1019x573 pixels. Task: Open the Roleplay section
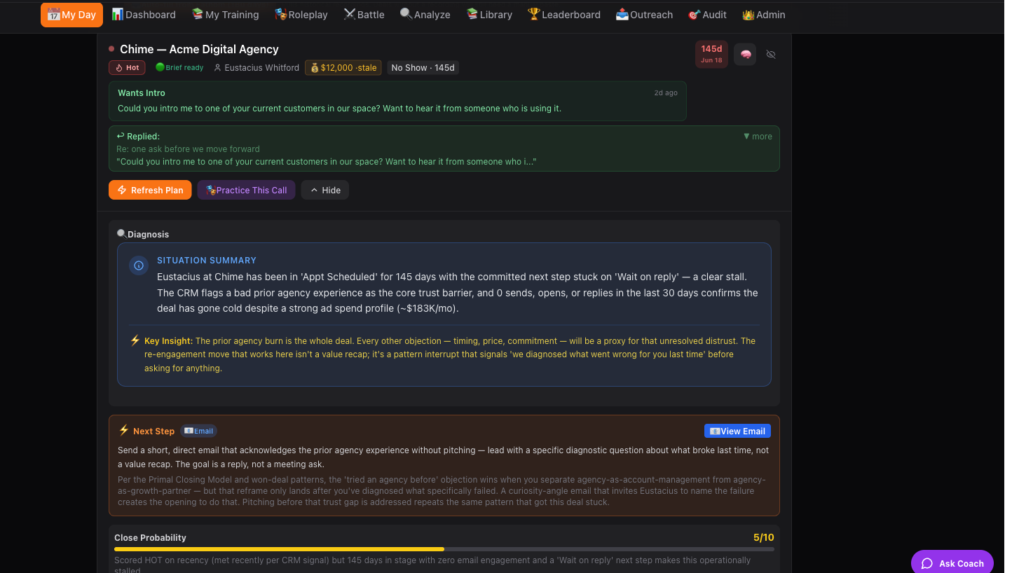(x=301, y=15)
